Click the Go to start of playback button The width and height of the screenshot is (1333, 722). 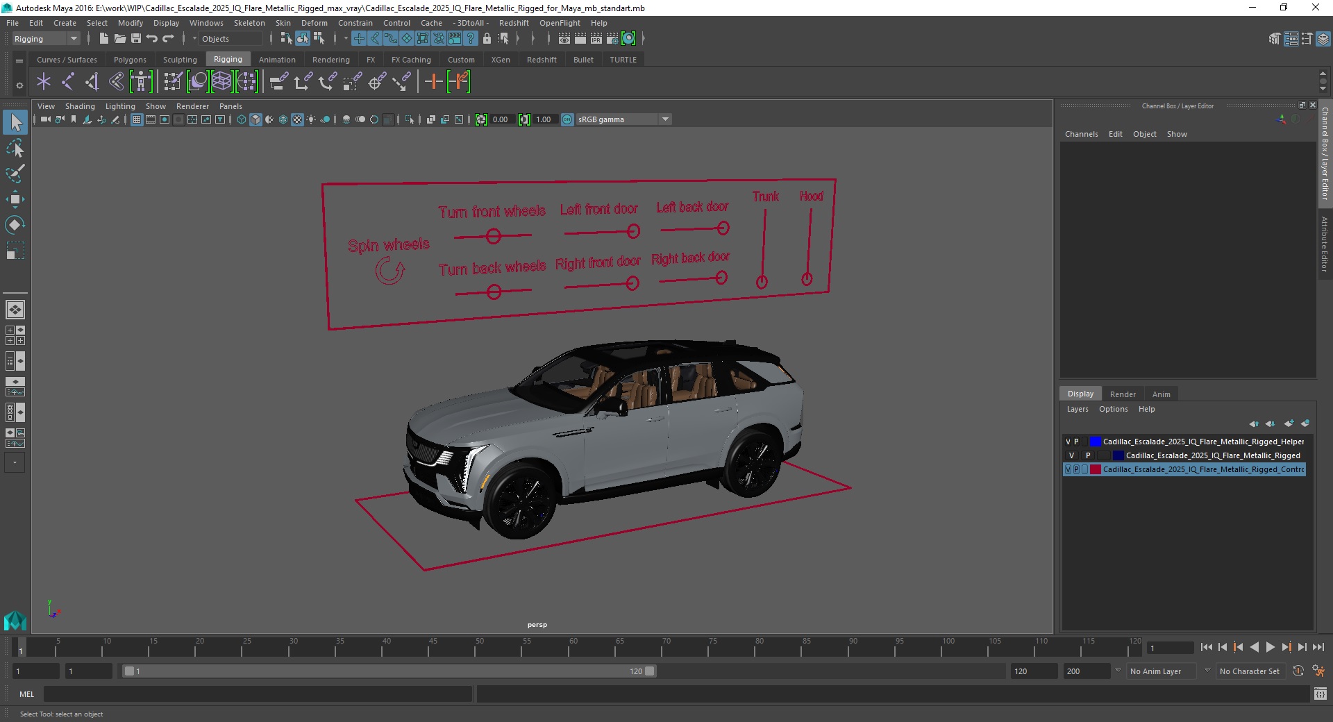point(1206,647)
